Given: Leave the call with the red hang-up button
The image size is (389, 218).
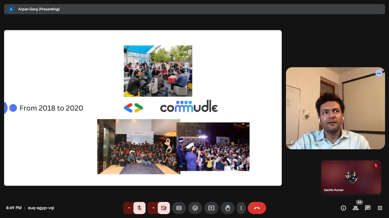Looking at the screenshot, I should 257,208.
